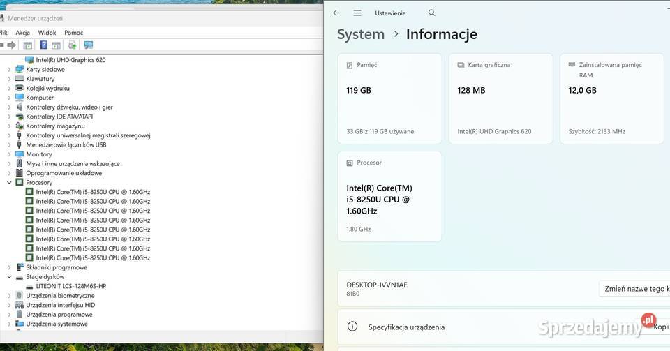Click System breadcrumb link

coord(361,34)
